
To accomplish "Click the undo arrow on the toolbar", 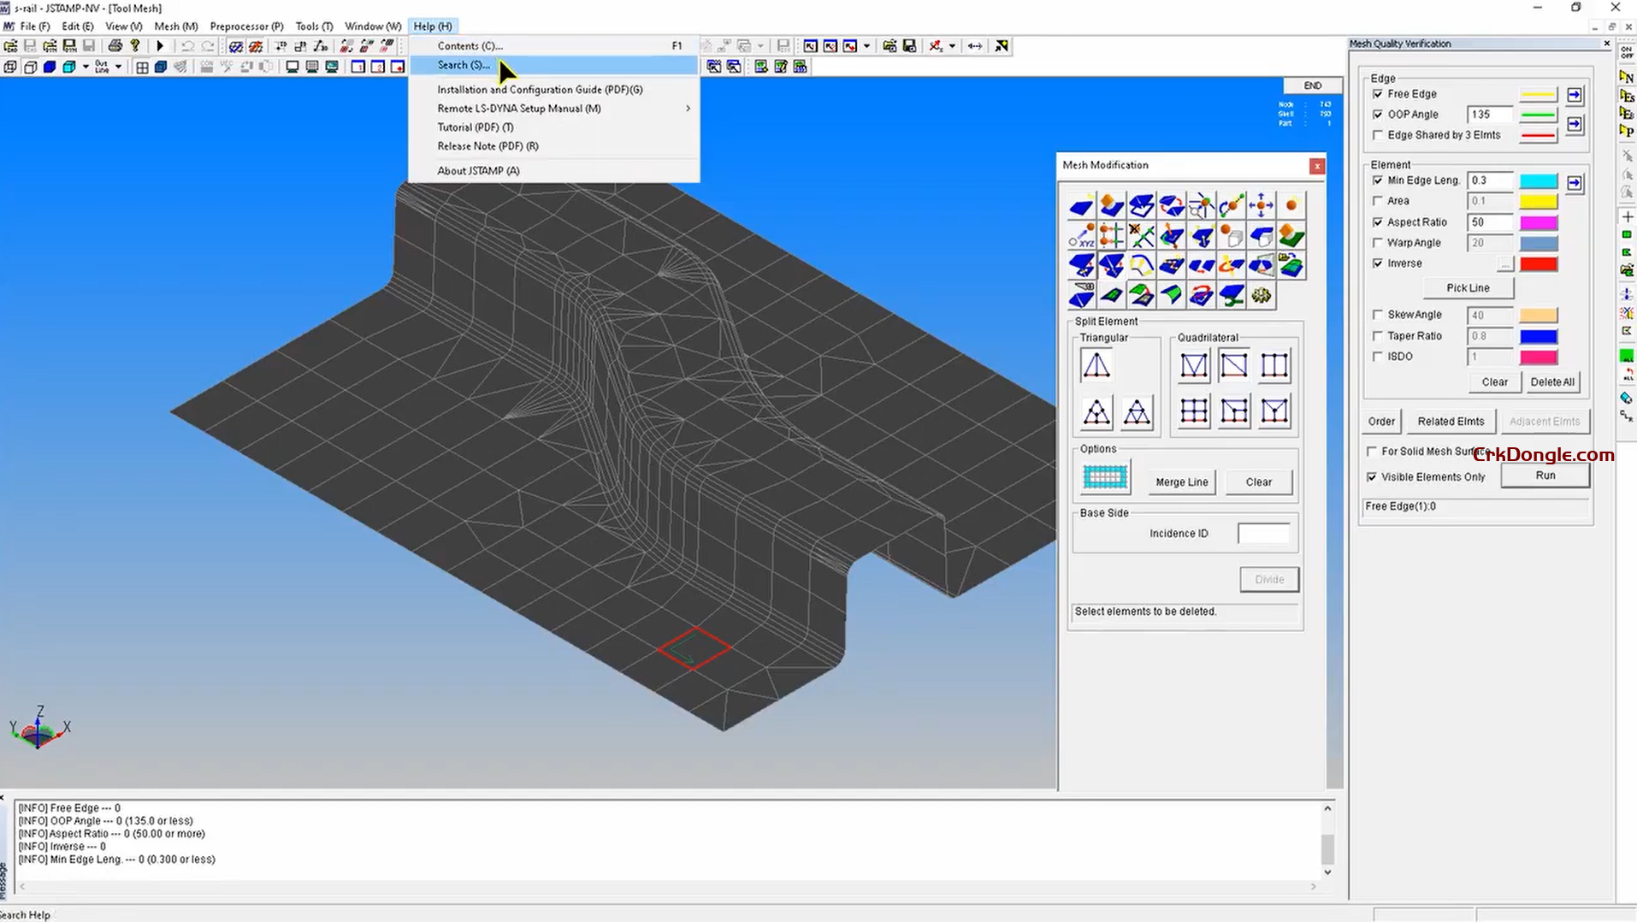I will (186, 46).
